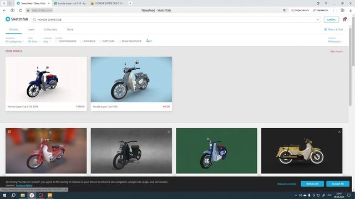Click the sketchfab.com address bar

(42, 11)
